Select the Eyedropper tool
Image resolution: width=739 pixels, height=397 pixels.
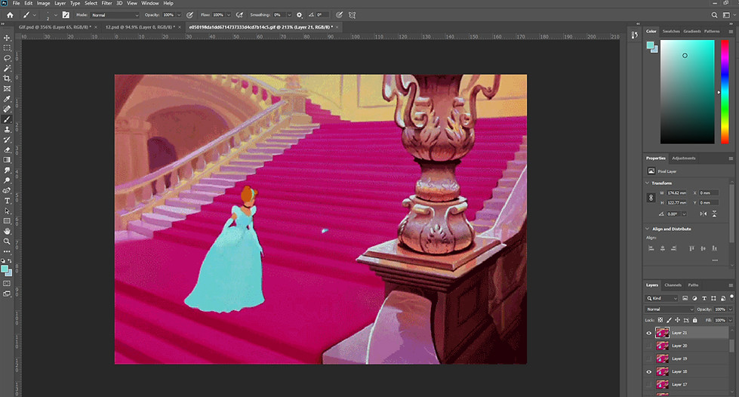7,99
